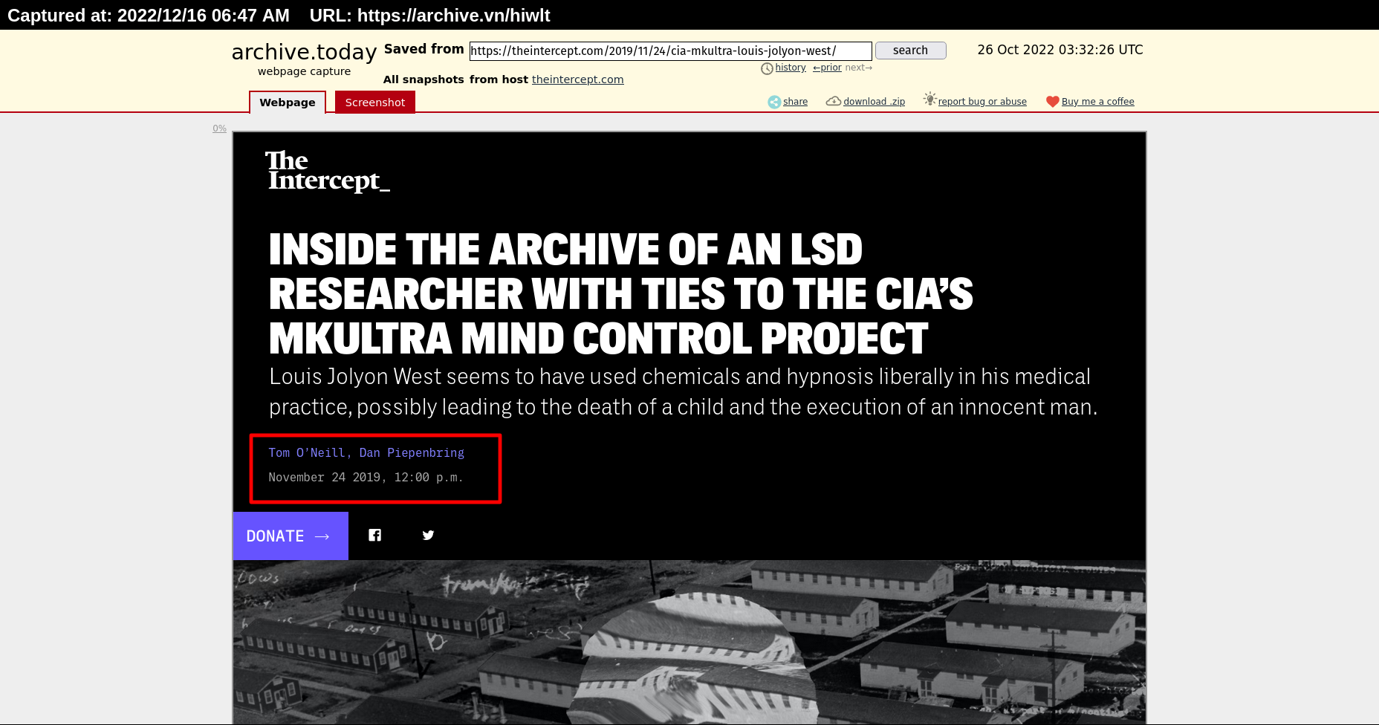Open report bug or abuse link
The width and height of the screenshot is (1379, 725).
coord(982,102)
